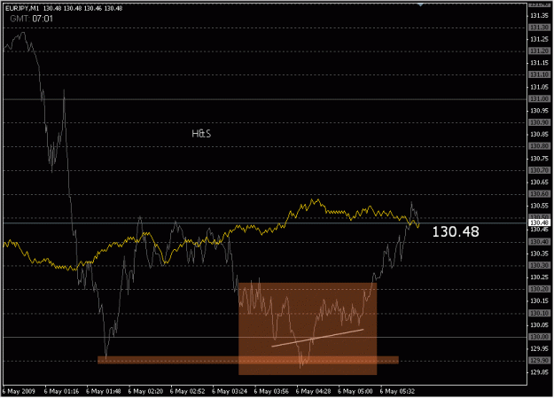Click the 6 May 05:00 time label

355,391
